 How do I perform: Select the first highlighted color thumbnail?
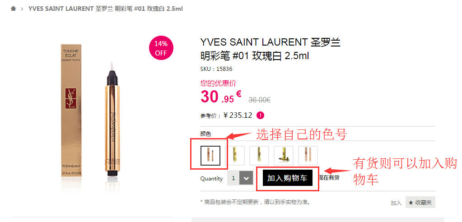[210, 156]
